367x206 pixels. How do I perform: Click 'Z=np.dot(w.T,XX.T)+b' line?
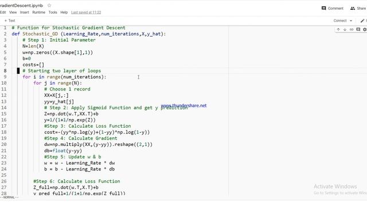click(71, 114)
